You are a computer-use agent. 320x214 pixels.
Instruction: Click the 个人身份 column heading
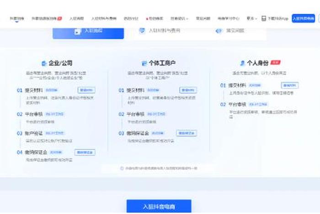[x=257, y=63]
